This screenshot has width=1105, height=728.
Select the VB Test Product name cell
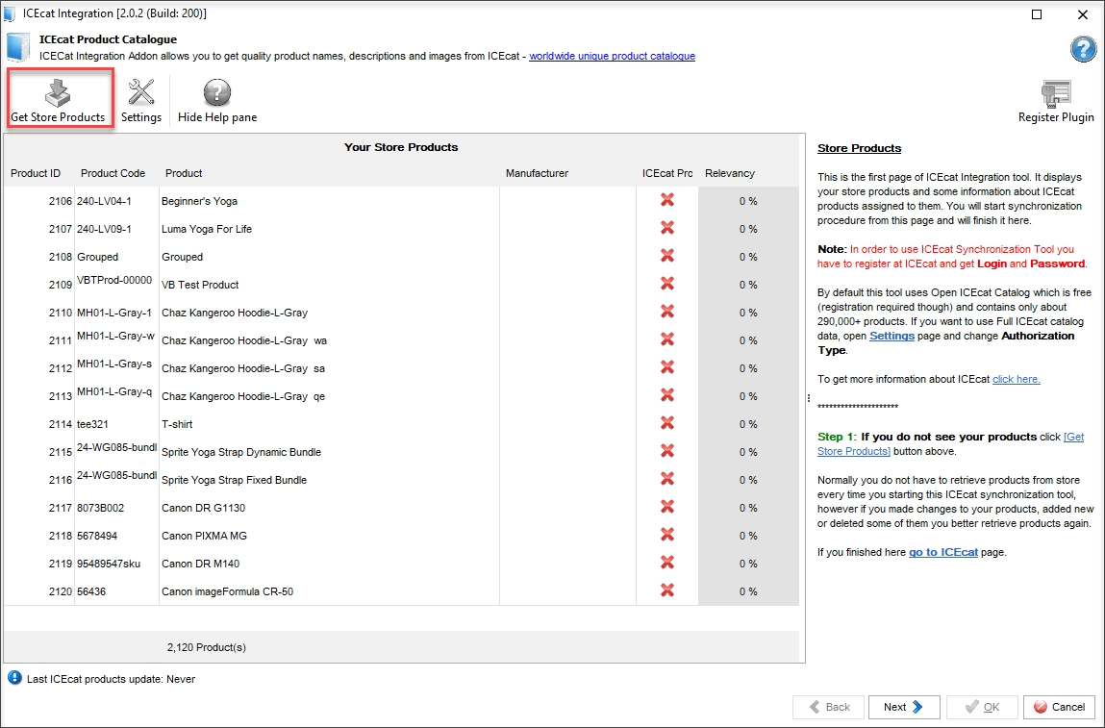pos(200,285)
